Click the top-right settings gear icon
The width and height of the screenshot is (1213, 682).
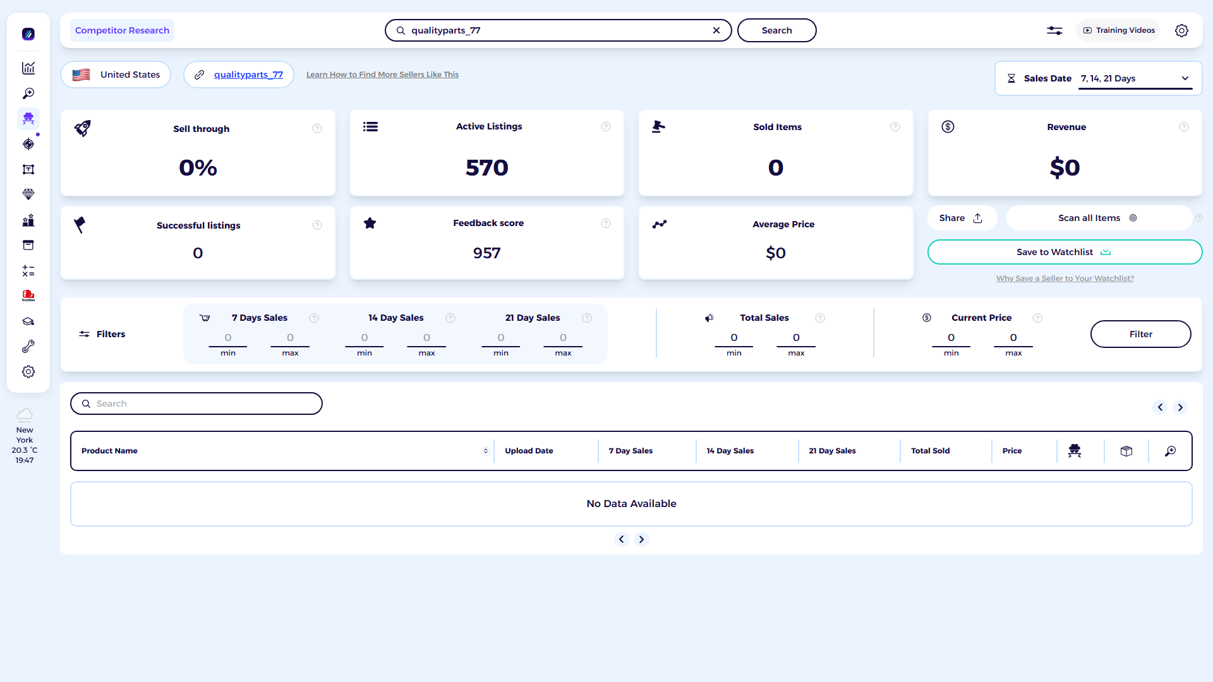pos(1181,30)
